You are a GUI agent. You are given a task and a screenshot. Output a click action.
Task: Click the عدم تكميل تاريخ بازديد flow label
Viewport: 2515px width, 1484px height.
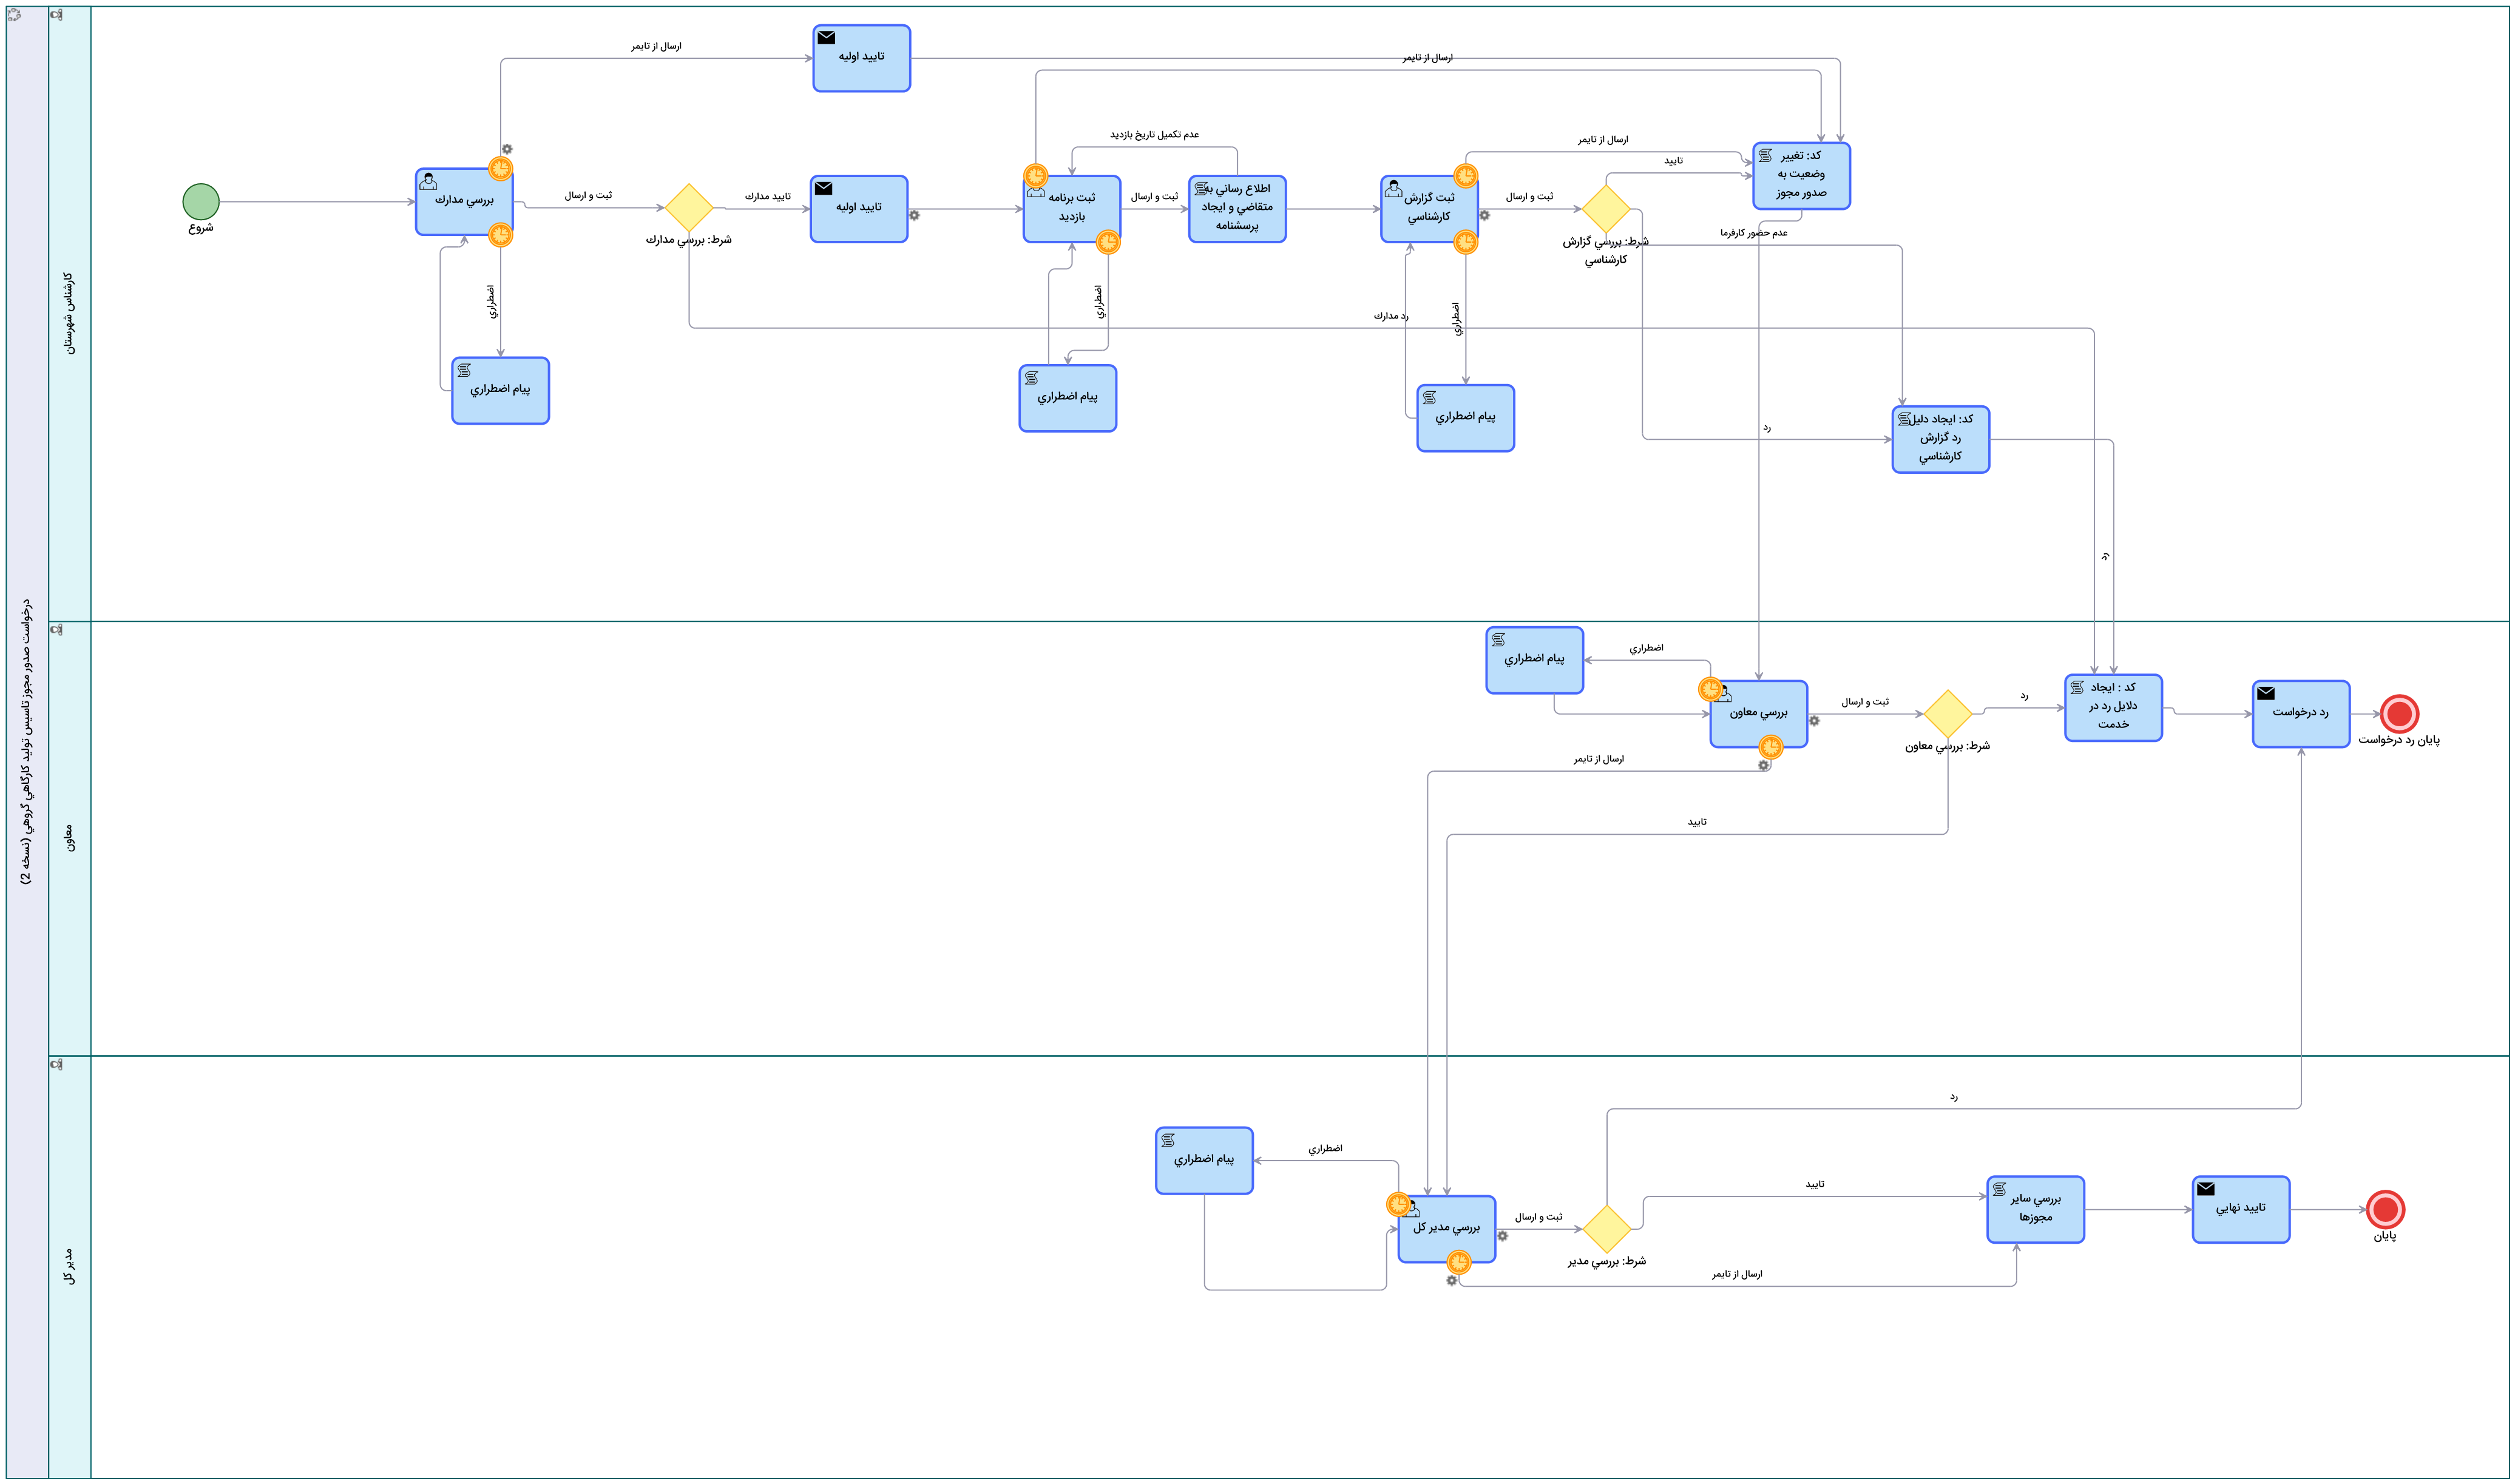coord(1155,135)
